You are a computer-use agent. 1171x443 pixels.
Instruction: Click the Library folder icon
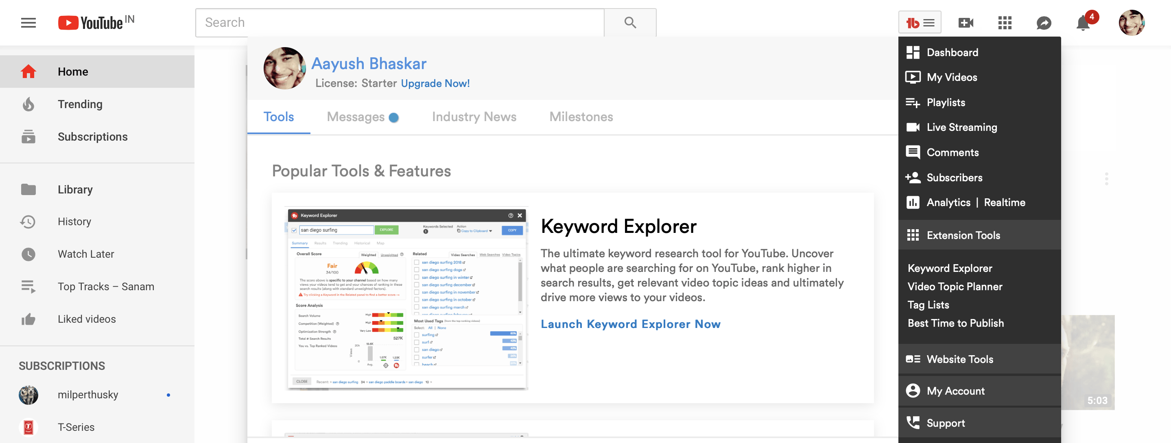click(x=28, y=189)
